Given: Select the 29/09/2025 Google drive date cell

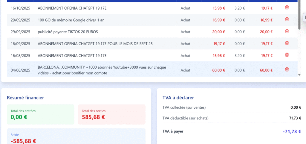Looking at the screenshot, I should point(21,20).
